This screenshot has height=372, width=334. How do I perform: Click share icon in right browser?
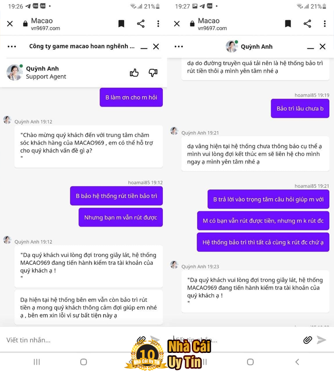click(307, 24)
